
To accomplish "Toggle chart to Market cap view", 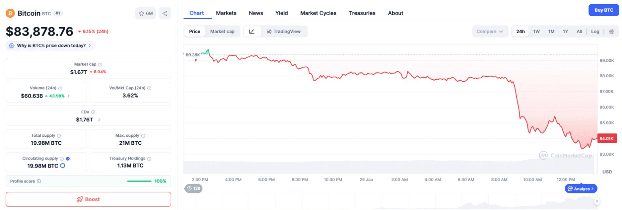I will [222, 32].
